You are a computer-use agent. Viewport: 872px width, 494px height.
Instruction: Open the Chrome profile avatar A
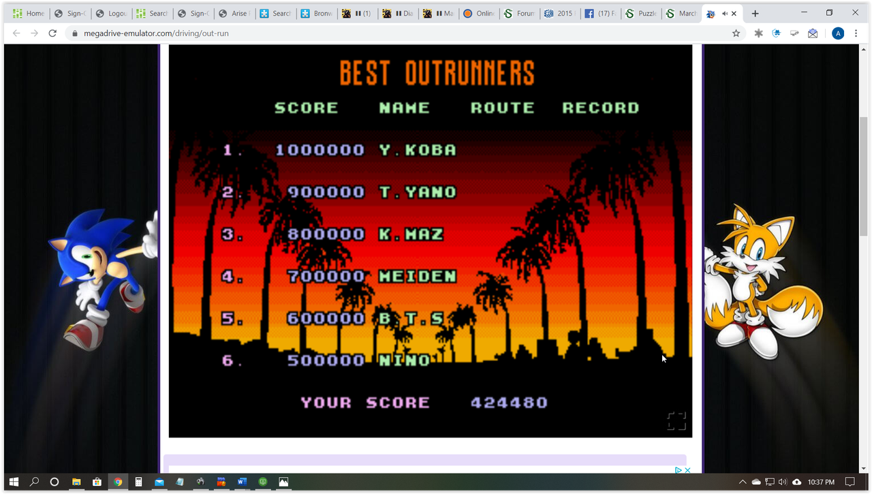[x=838, y=33]
